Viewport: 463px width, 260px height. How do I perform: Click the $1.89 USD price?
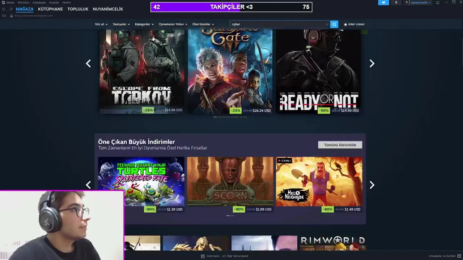click(x=263, y=209)
